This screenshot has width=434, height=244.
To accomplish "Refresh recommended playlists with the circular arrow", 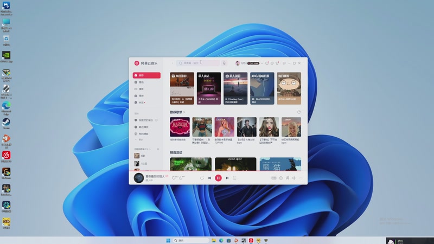I will tap(299, 112).
